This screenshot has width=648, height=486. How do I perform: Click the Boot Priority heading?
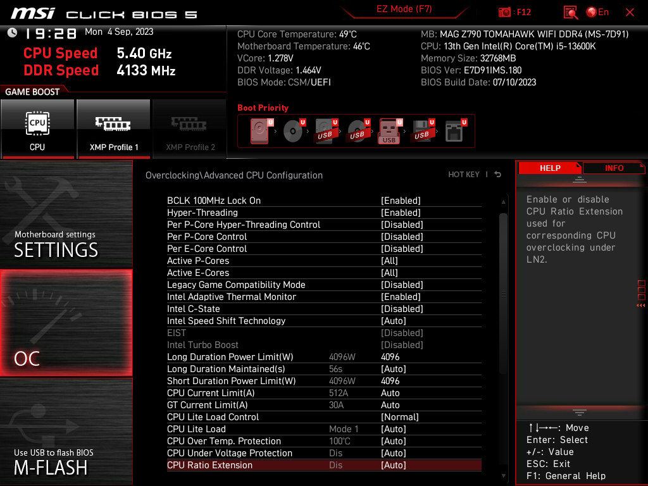[263, 108]
